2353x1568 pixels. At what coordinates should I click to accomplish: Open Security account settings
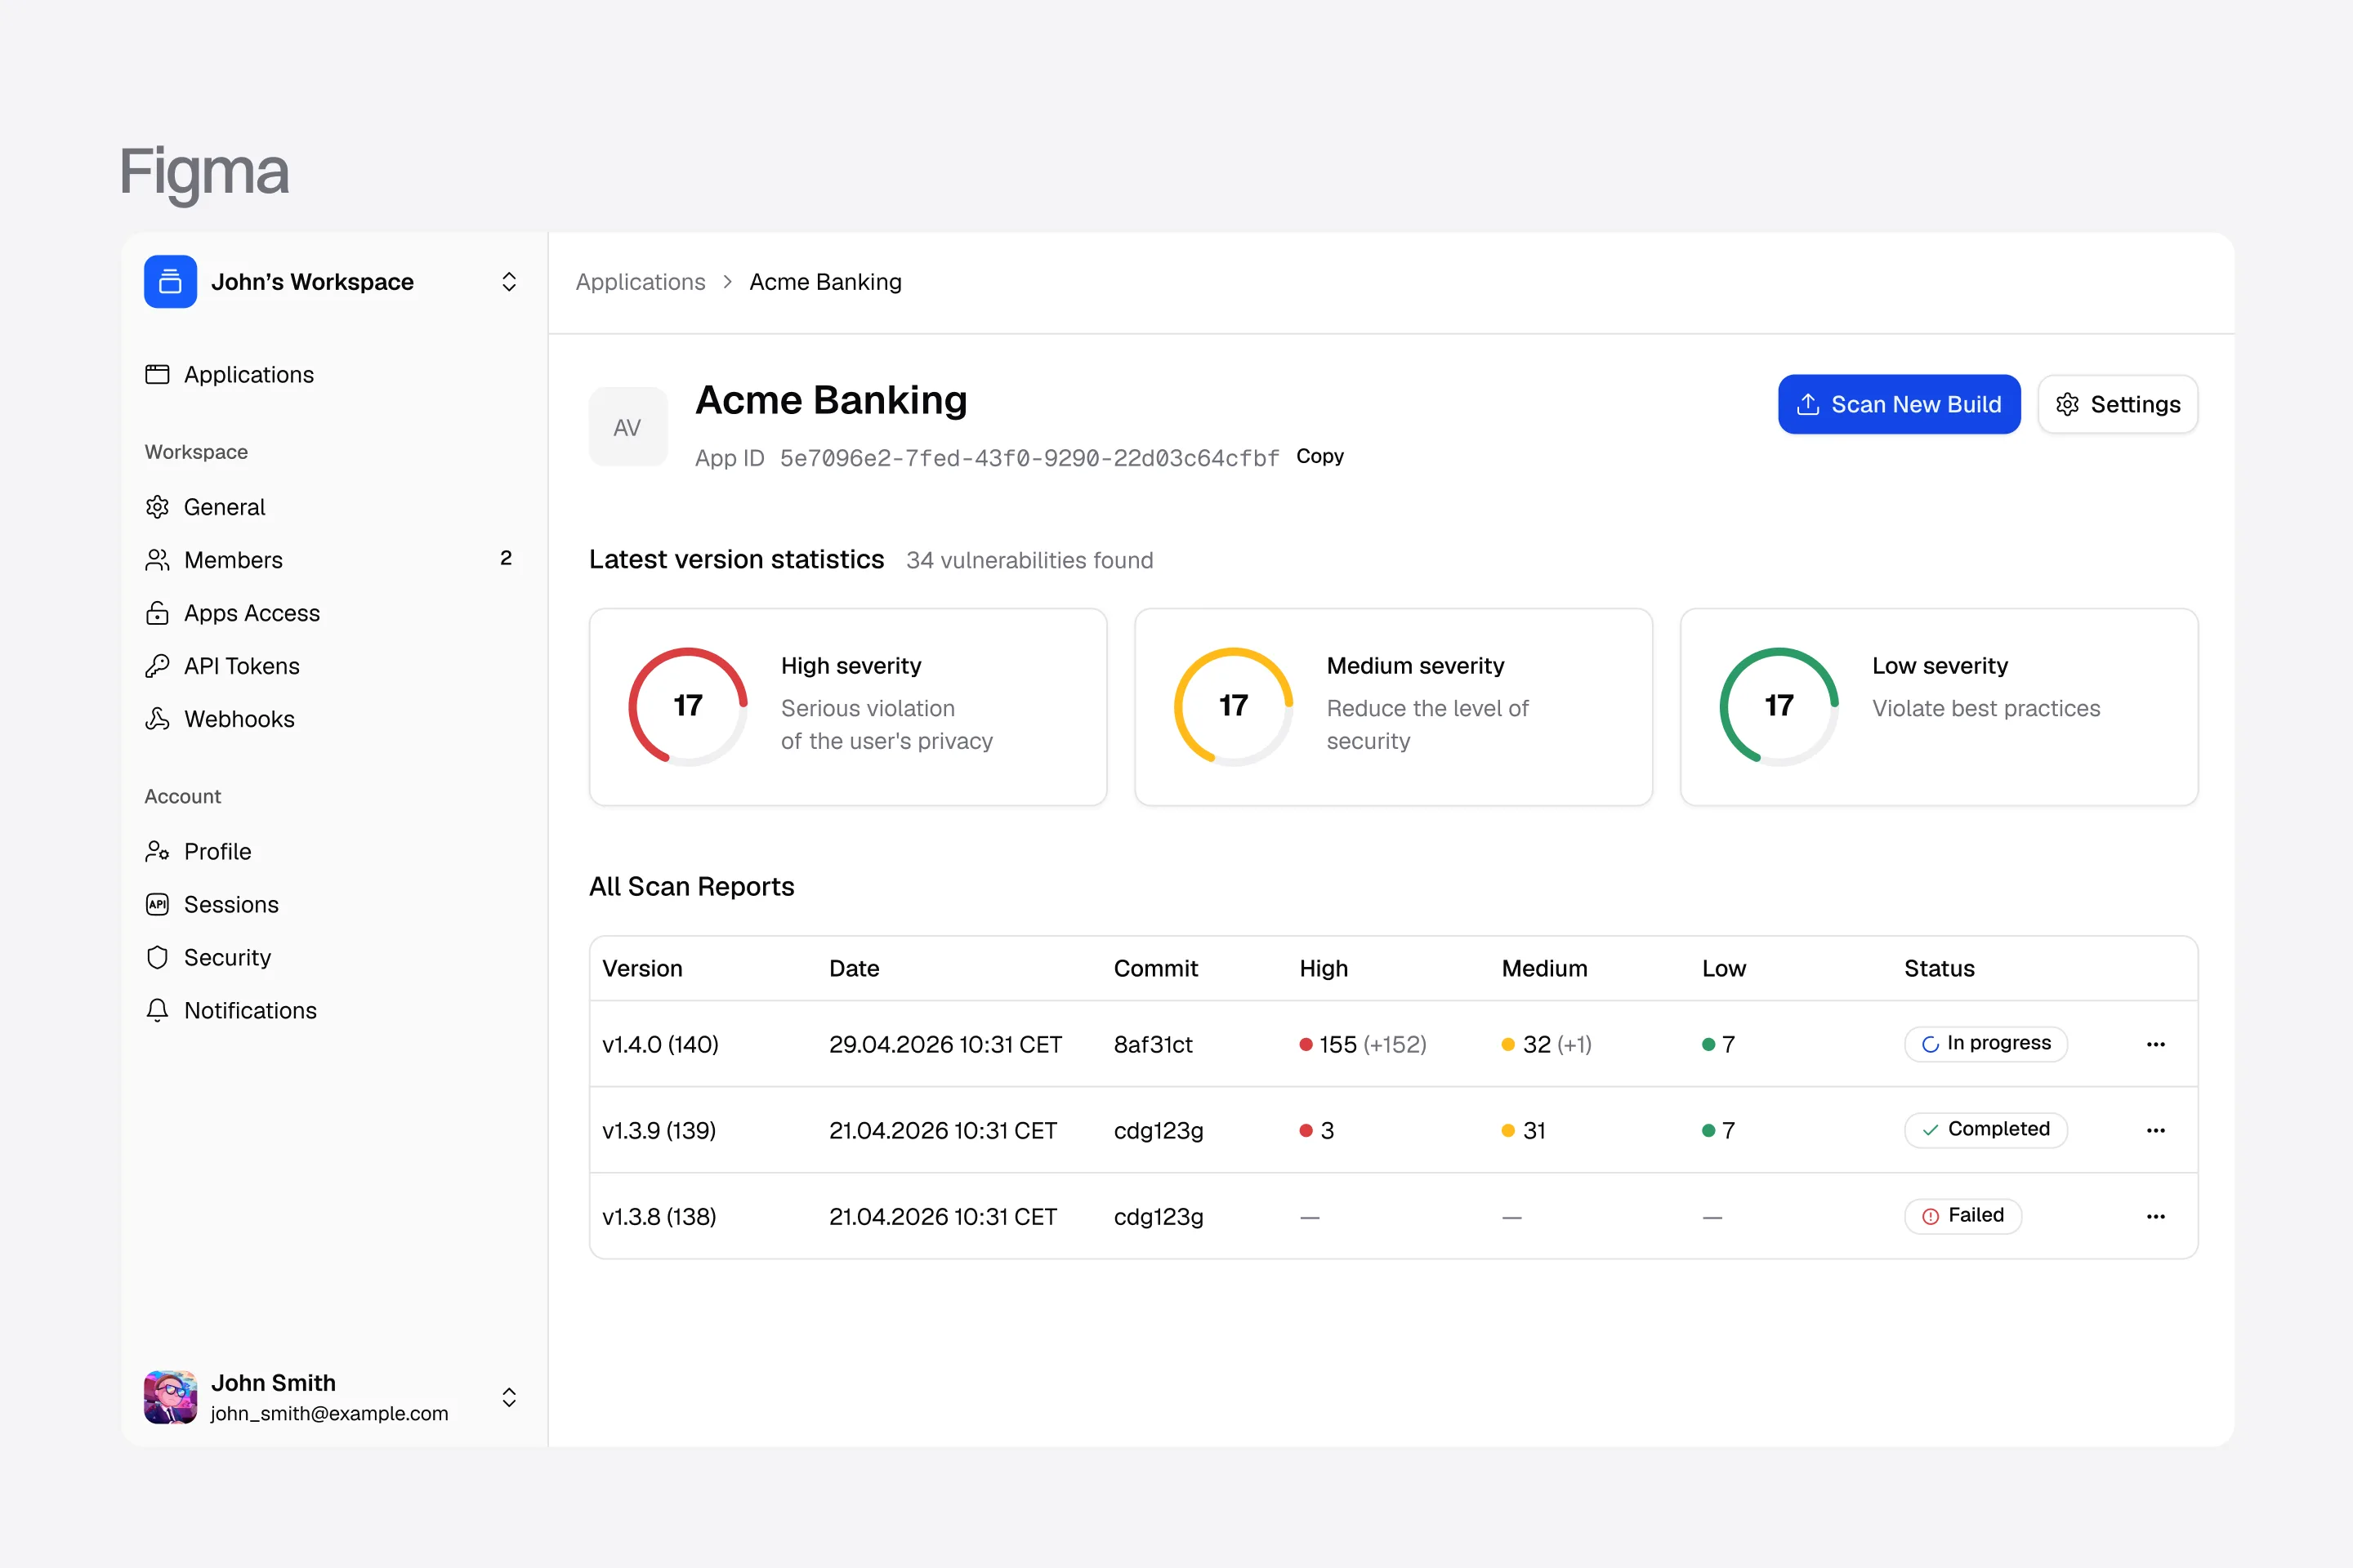click(x=227, y=957)
